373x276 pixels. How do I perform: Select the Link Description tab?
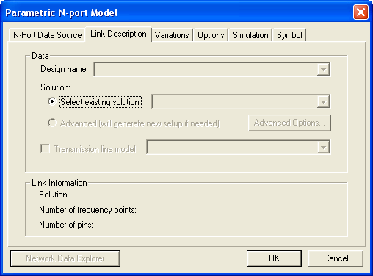(118, 34)
